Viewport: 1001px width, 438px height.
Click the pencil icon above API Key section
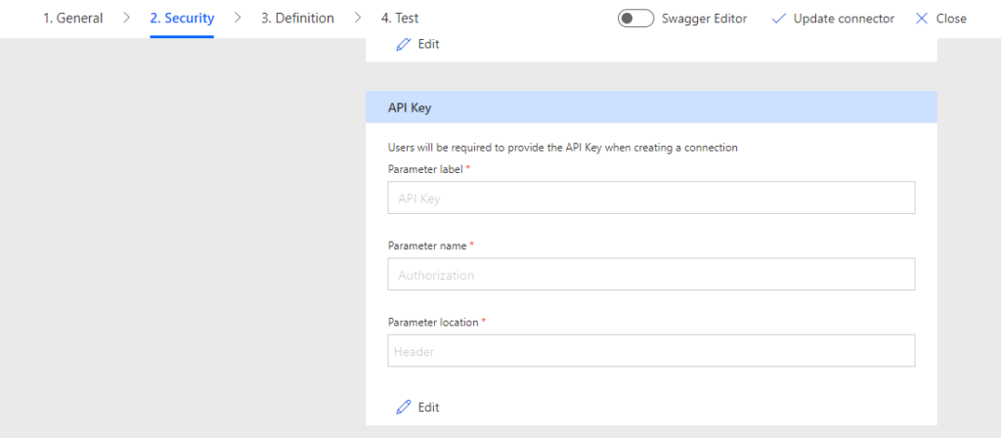403,44
